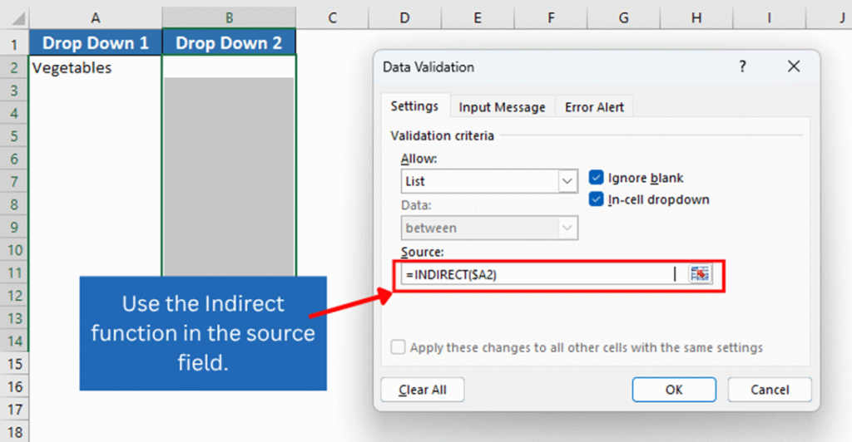Click the range selector icon in Source field
This screenshot has height=442, width=852.
coord(700,274)
